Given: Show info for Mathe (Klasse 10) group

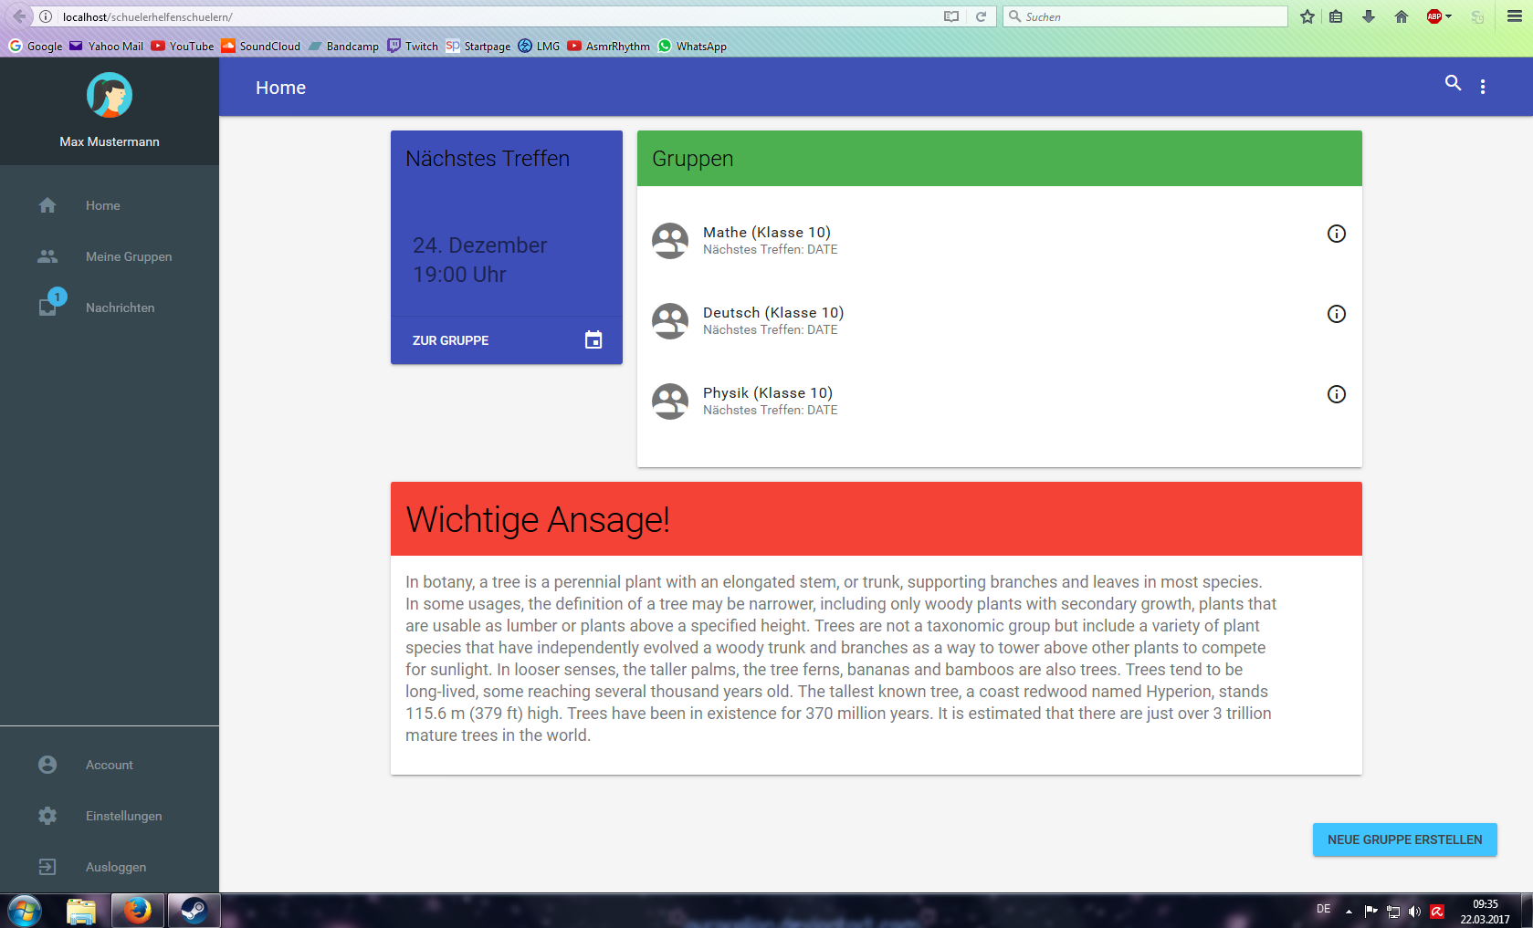Looking at the screenshot, I should (1337, 234).
